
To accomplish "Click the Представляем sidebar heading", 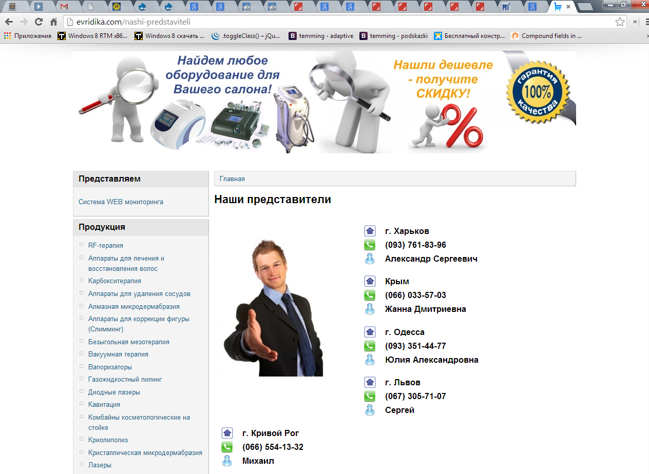I will (109, 179).
